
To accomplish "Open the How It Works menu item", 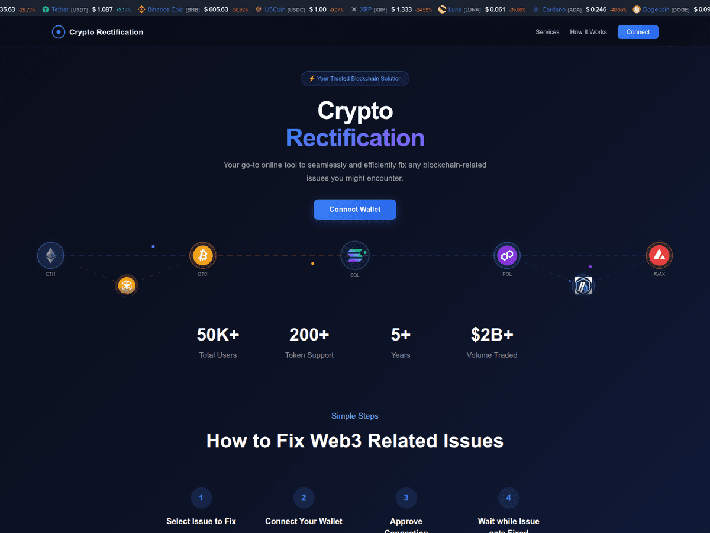I will pyautogui.click(x=588, y=32).
